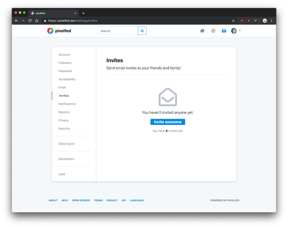
Task: Click the green V extension icon
Action: (255, 21)
